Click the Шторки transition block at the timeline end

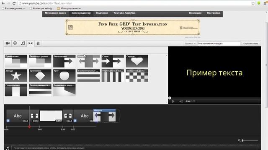click(104, 115)
